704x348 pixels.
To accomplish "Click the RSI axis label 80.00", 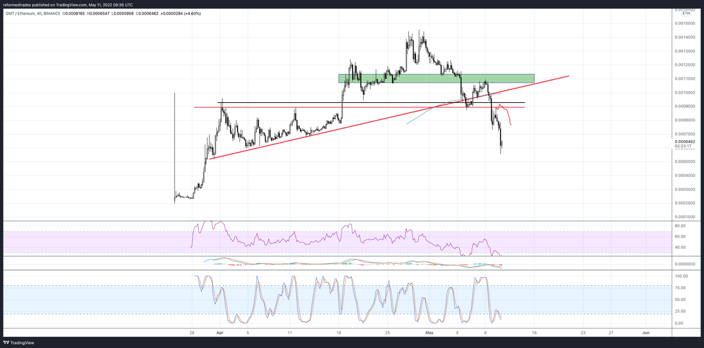I will click(x=681, y=225).
